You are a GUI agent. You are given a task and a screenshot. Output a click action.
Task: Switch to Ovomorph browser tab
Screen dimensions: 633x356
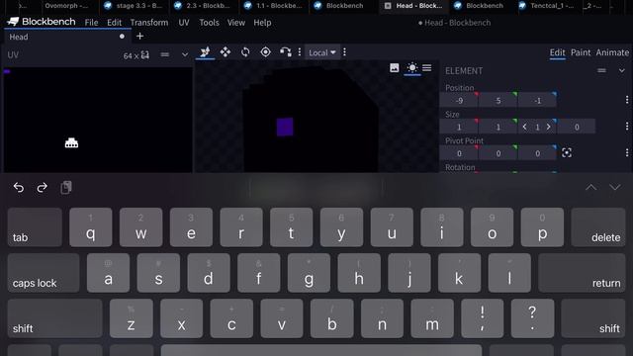click(66, 6)
